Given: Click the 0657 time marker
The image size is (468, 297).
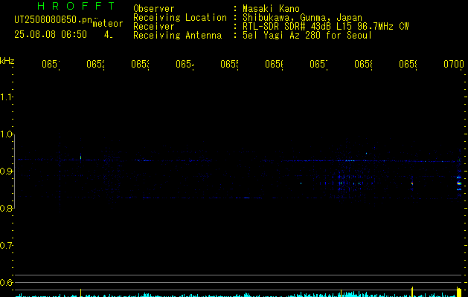Looking at the screenshot, I should tap(318, 64).
